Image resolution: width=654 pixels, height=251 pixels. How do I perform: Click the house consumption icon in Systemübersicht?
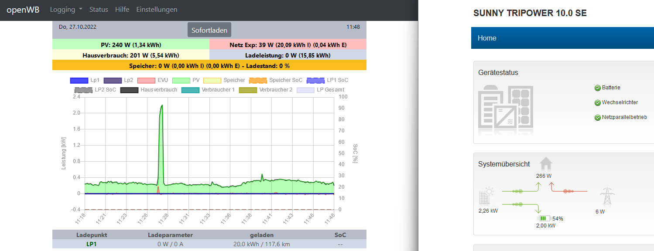(x=546, y=163)
